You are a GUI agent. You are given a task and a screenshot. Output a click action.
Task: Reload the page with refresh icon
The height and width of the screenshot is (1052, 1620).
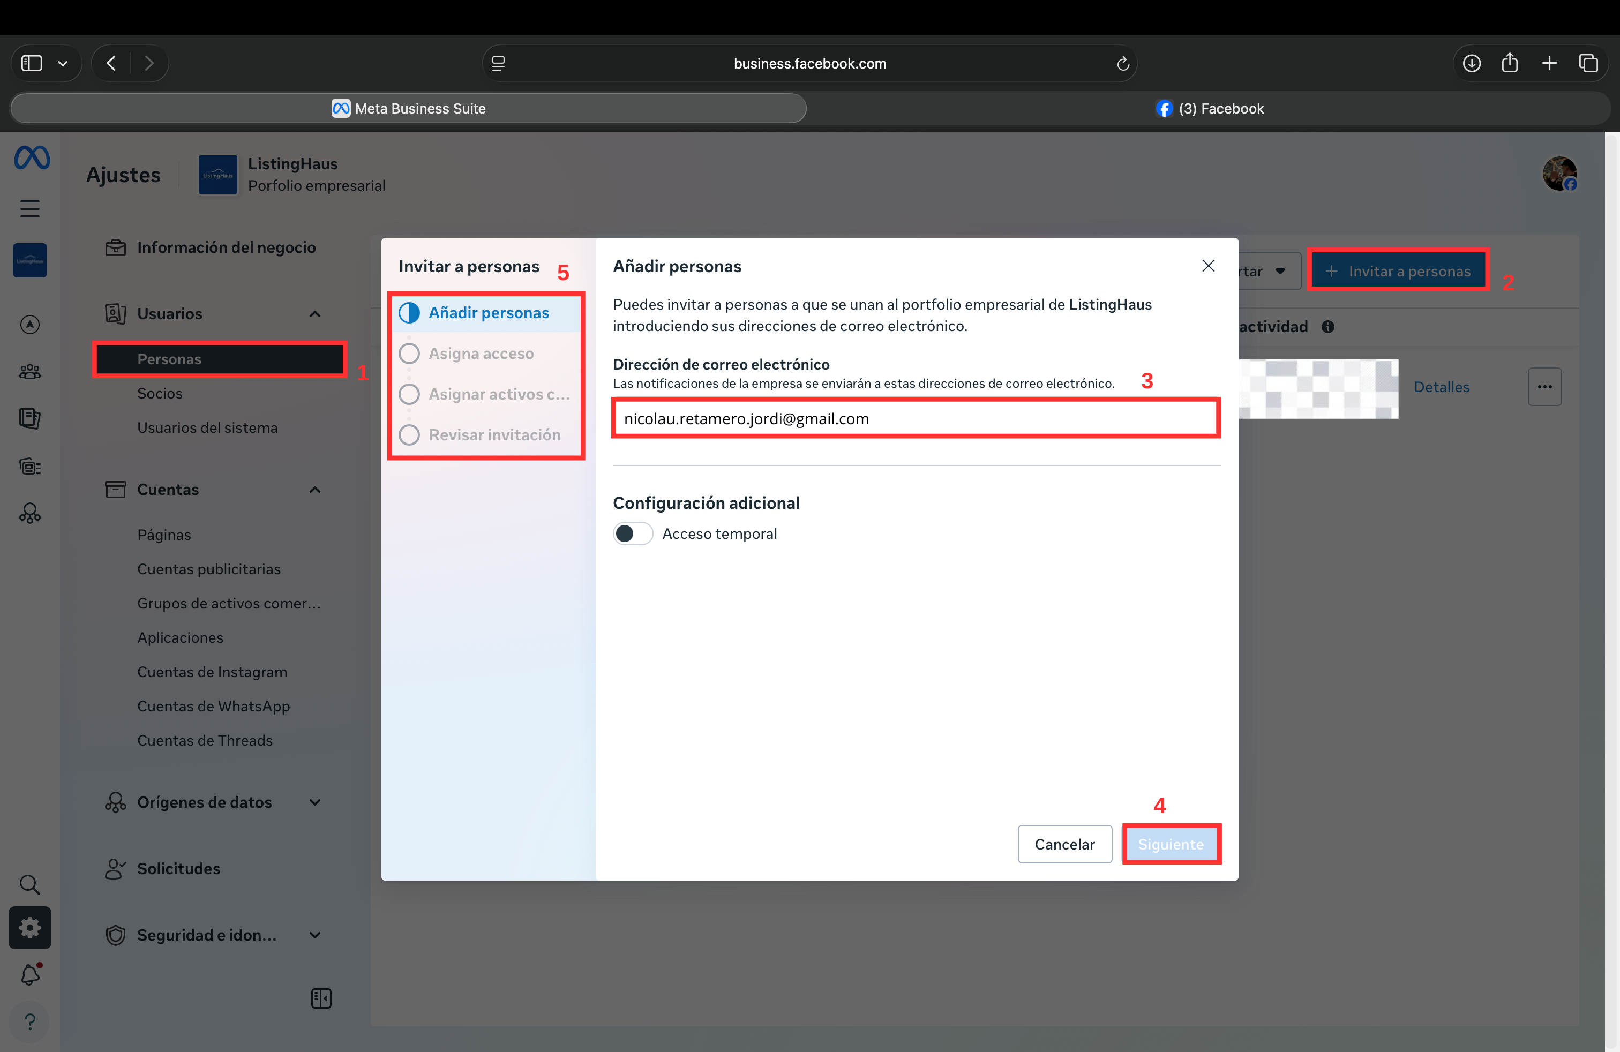click(x=1123, y=63)
